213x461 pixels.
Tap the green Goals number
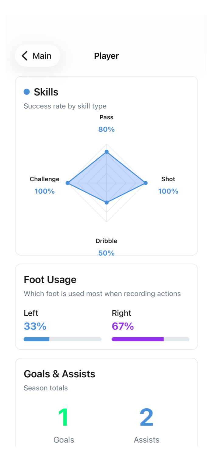[x=64, y=417]
